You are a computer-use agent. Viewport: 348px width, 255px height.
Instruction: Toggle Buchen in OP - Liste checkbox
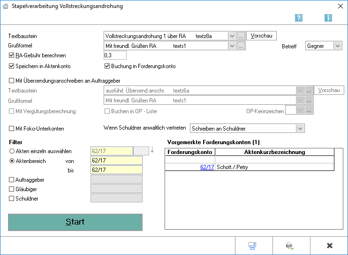pyautogui.click(x=107, y=111)
